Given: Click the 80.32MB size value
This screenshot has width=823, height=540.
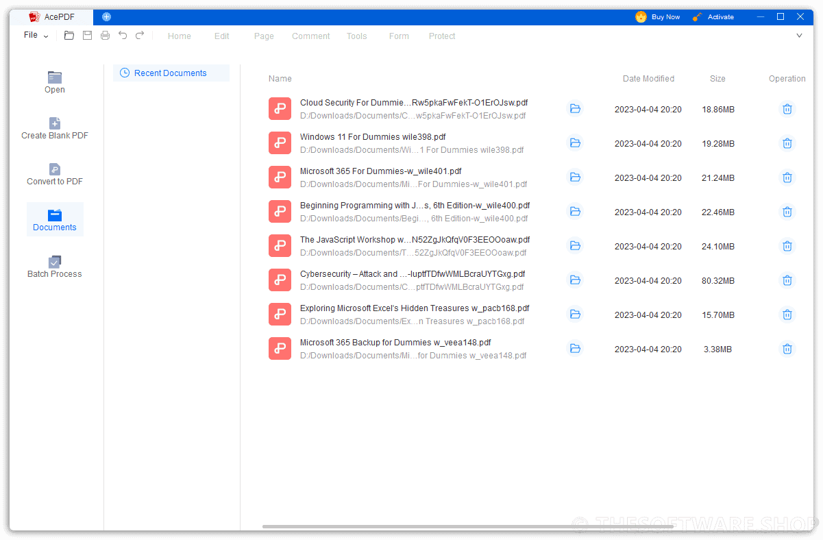Looking at the screenshot, I should [718, 281].
